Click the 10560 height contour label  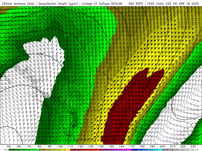click(40, 54)
